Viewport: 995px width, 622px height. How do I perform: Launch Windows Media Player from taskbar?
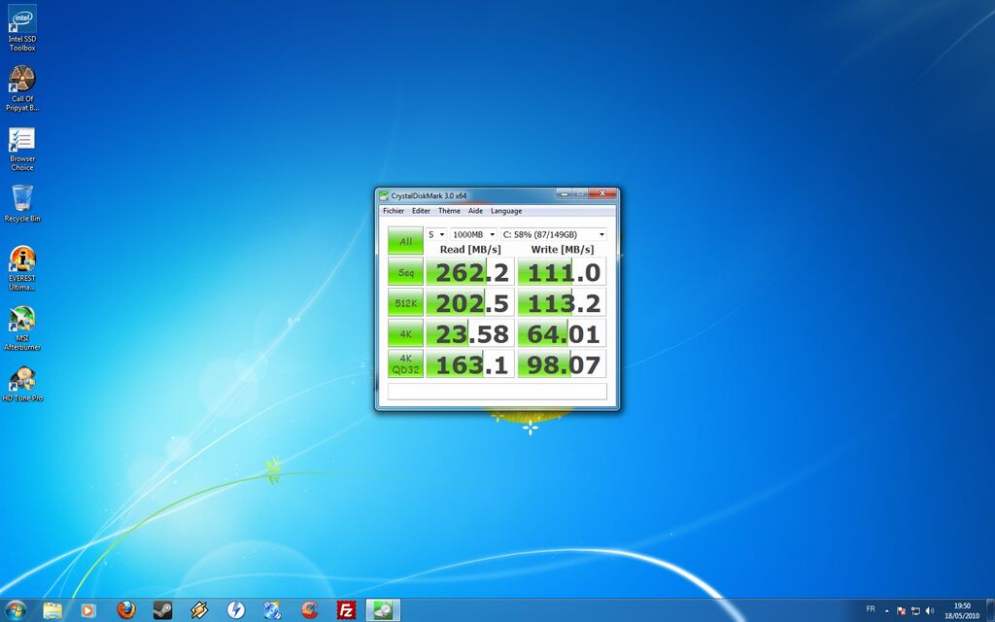88,610
